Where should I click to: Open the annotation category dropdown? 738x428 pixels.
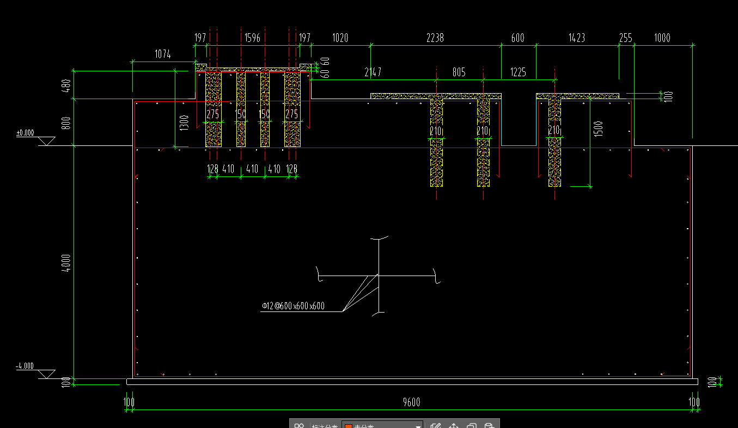pyautogui.click(x=382, y=425)
